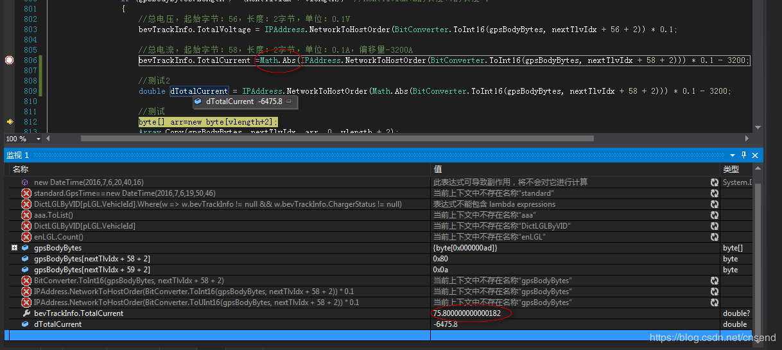Open the editor zoom level dropdown
Screen dimensions: 782x350
pos(39,139)
